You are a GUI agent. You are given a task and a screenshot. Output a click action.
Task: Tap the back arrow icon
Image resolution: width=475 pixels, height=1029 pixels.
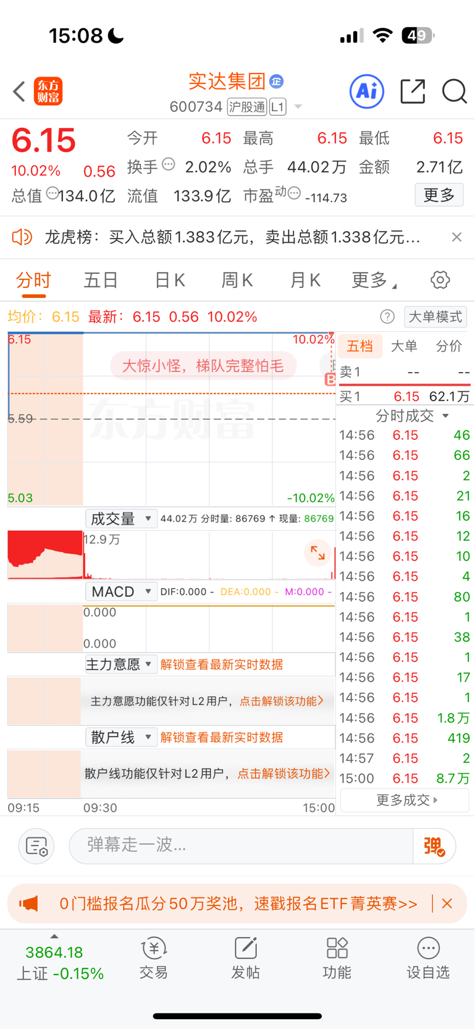tap(20, 91)
